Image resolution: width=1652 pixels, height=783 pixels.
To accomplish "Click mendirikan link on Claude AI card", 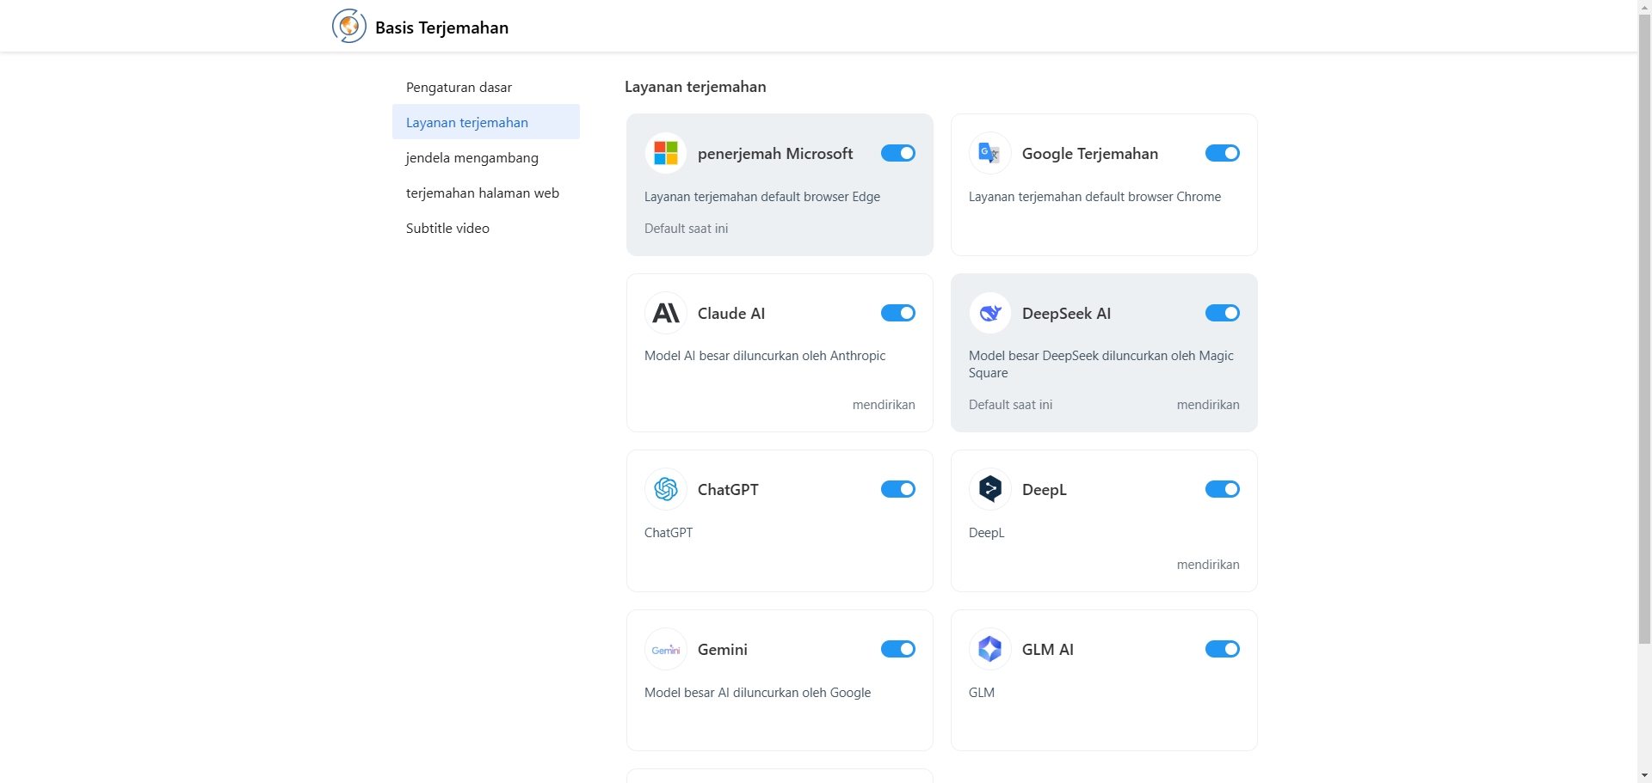I will (x=884, y=405).
